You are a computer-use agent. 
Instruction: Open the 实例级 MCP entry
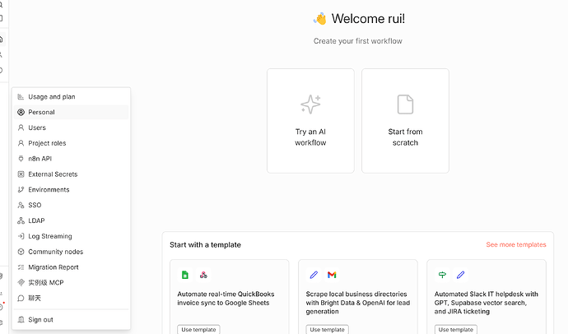tap(71, 283)
